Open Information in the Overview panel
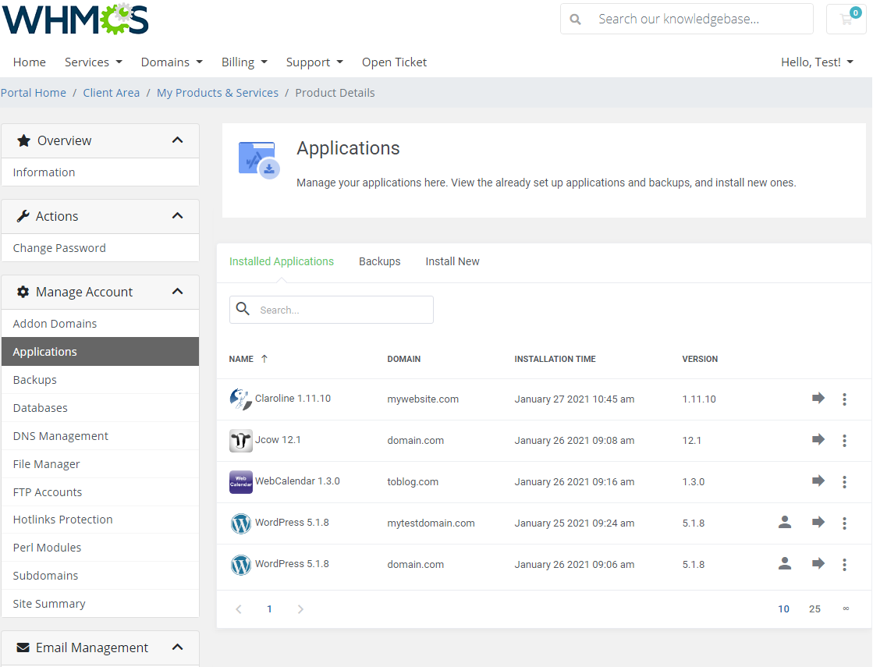873x667 pixels. coord(100,172)
